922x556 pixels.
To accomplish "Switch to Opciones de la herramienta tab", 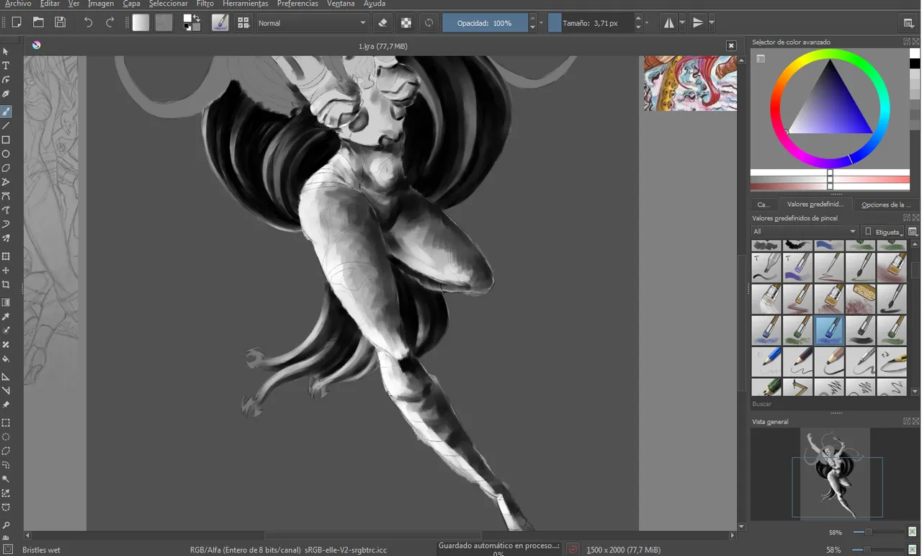I will tap(886, 205).
